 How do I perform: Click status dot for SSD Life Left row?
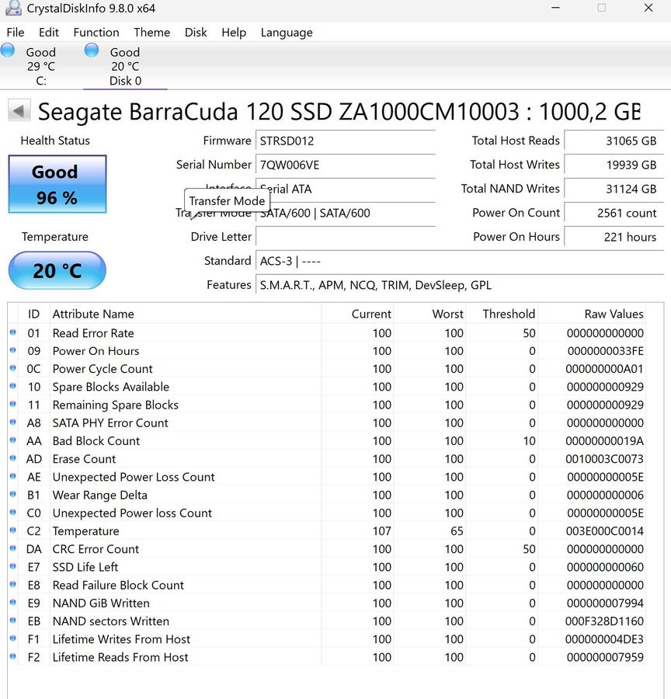[x=13, y=566]
